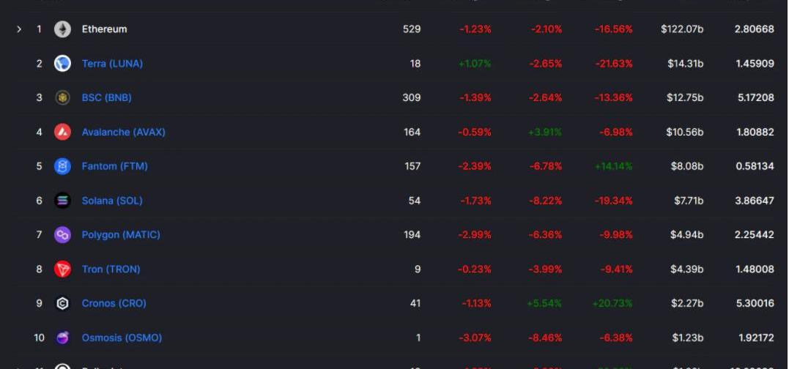The width and height of the screenshot is (789, 369).
Task: Click the Ethereum logo icon
Action: tap(62, 29)
